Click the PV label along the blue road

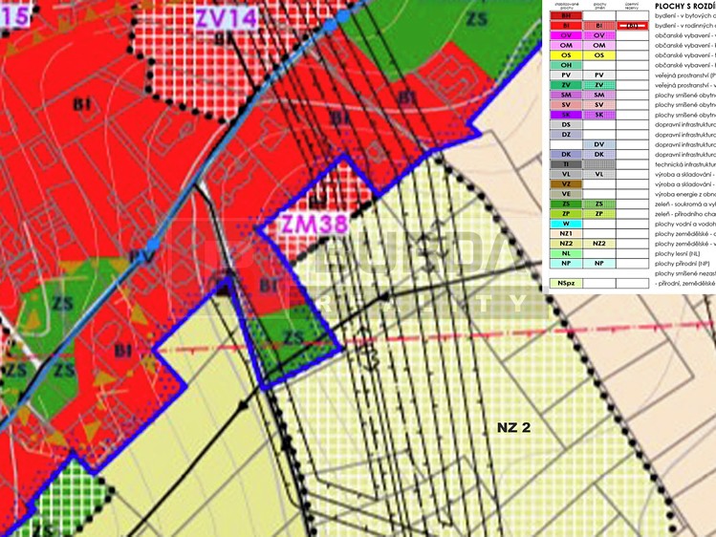click(x=141, y=255)
